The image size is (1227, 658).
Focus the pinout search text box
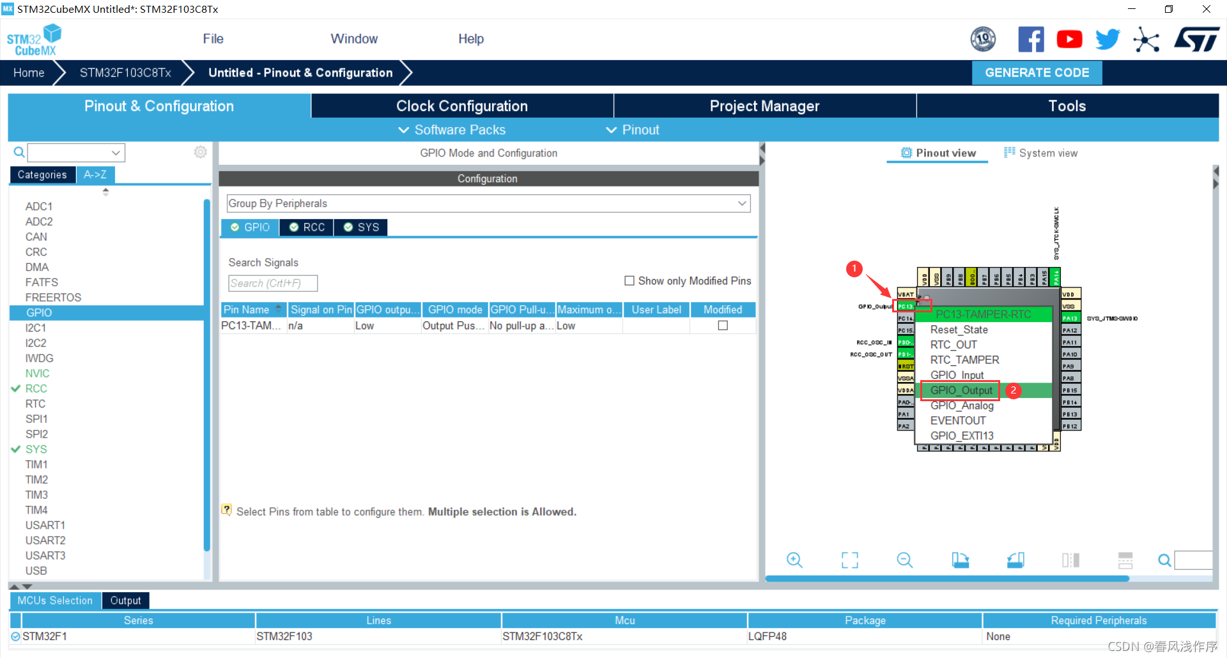[1193, 560]
